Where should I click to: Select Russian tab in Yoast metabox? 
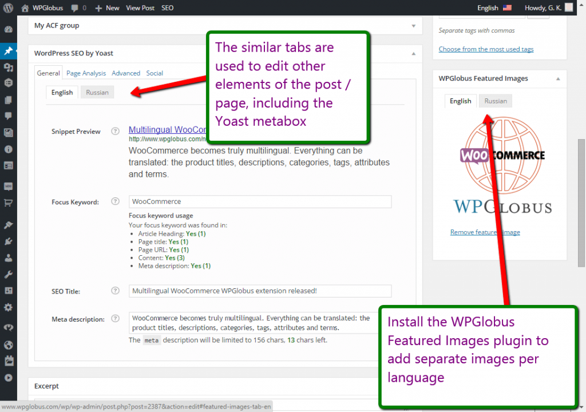tap(97, 92)
